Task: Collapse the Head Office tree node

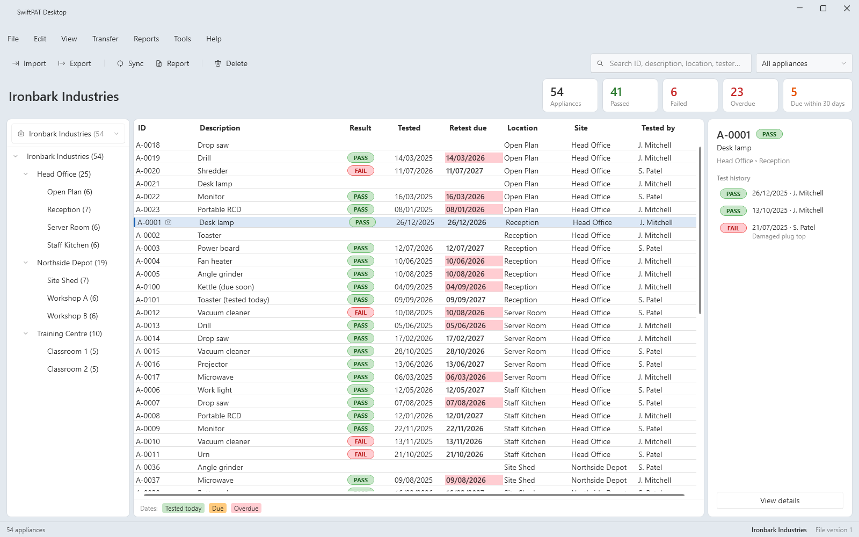Action: coord(26,174)
